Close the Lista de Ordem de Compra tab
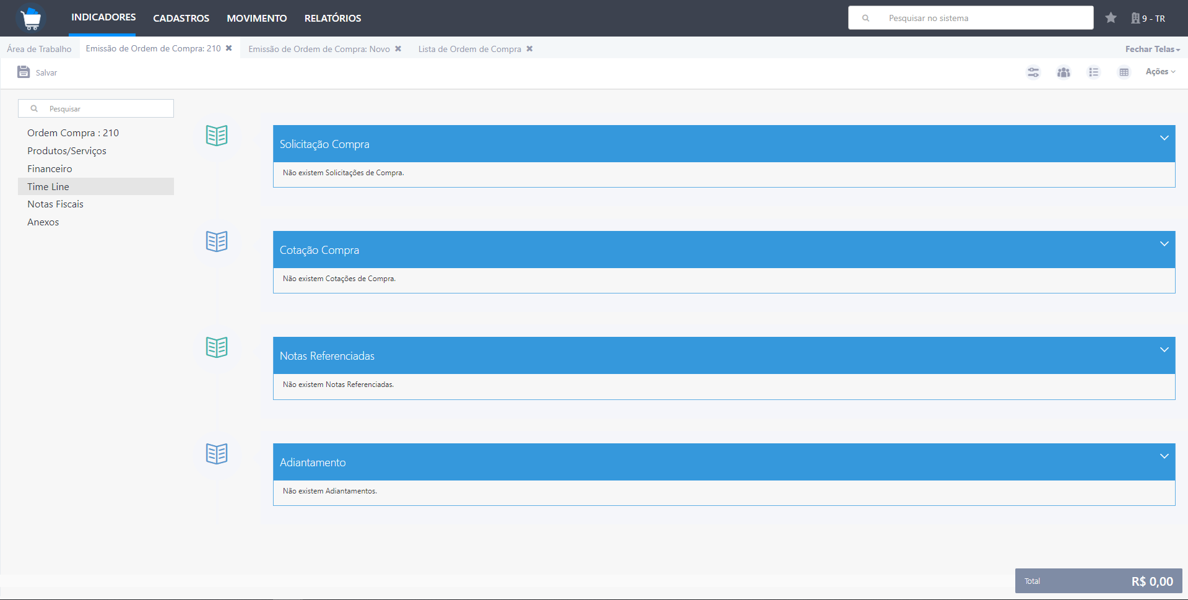 pyautogui.click(x=529, y=49)
